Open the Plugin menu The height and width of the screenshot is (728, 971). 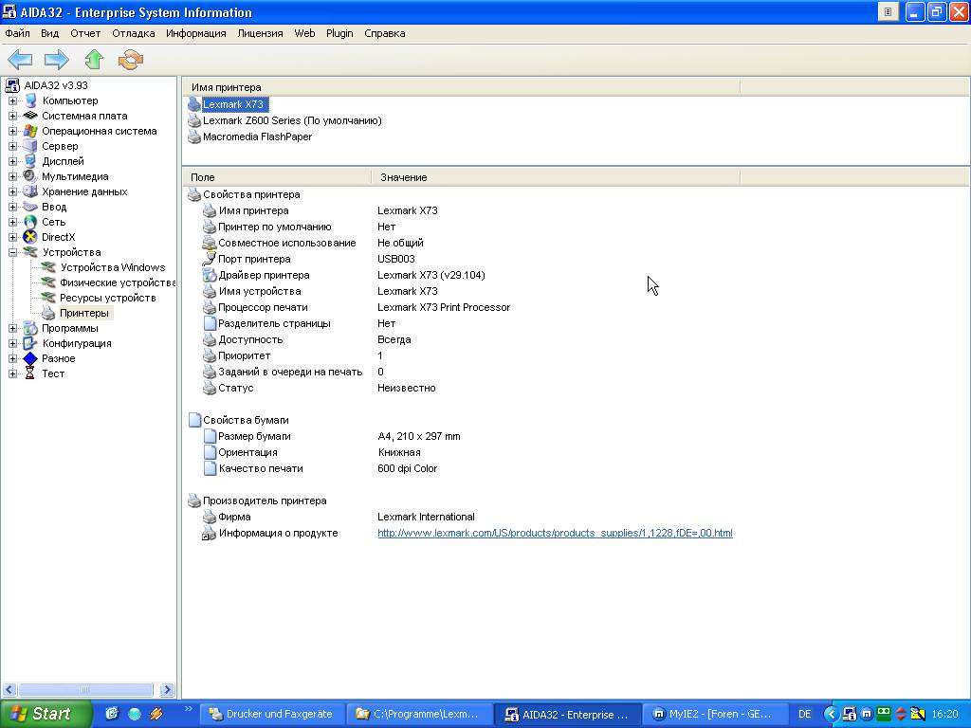[x=339, y=33]
